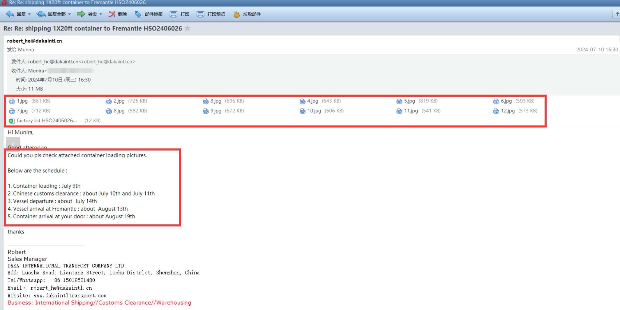
Task: Click the Print Preview (打印预览) icon
Action: [x=200, y=14]
